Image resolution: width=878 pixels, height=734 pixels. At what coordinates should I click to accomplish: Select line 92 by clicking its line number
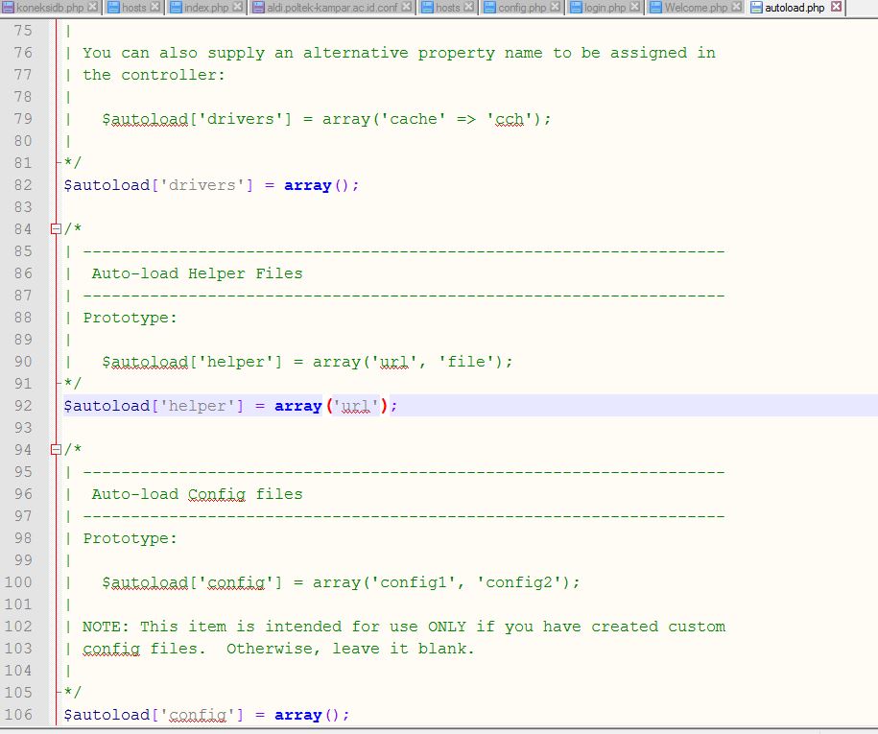(x=24, y=406)
